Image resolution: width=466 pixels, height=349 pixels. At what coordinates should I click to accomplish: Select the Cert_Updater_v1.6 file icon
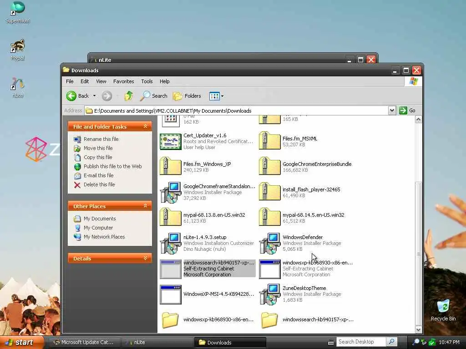pyautogui.click(x=171, y=142)
